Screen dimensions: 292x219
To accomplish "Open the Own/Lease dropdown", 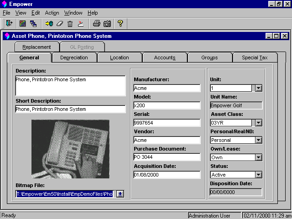I will [259, 157].
